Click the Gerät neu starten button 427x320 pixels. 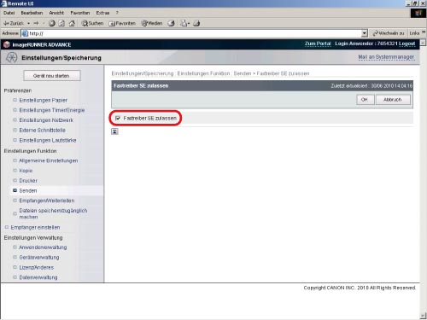click(51, 76)
